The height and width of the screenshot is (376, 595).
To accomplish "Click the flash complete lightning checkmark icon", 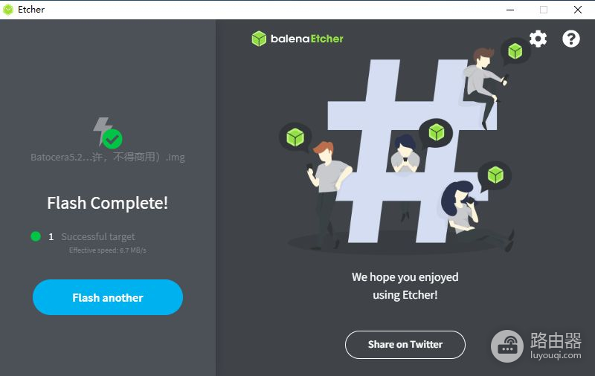I will pyautogui.click(x=108, y=133).
